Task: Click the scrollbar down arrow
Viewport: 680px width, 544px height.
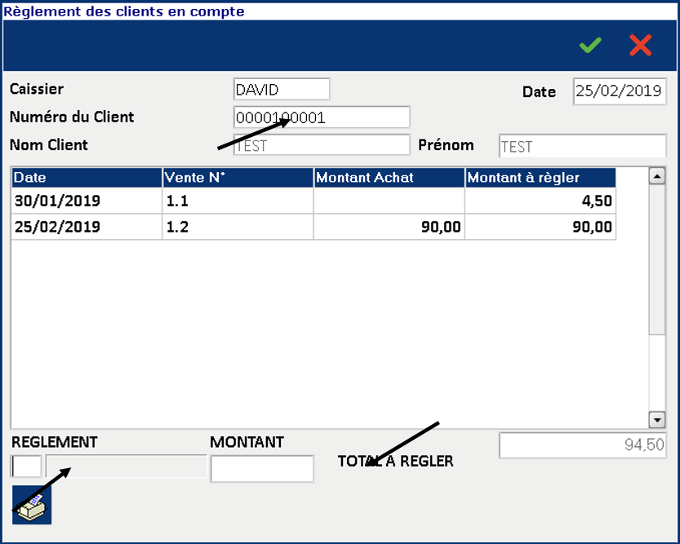Action: (656, 419)
